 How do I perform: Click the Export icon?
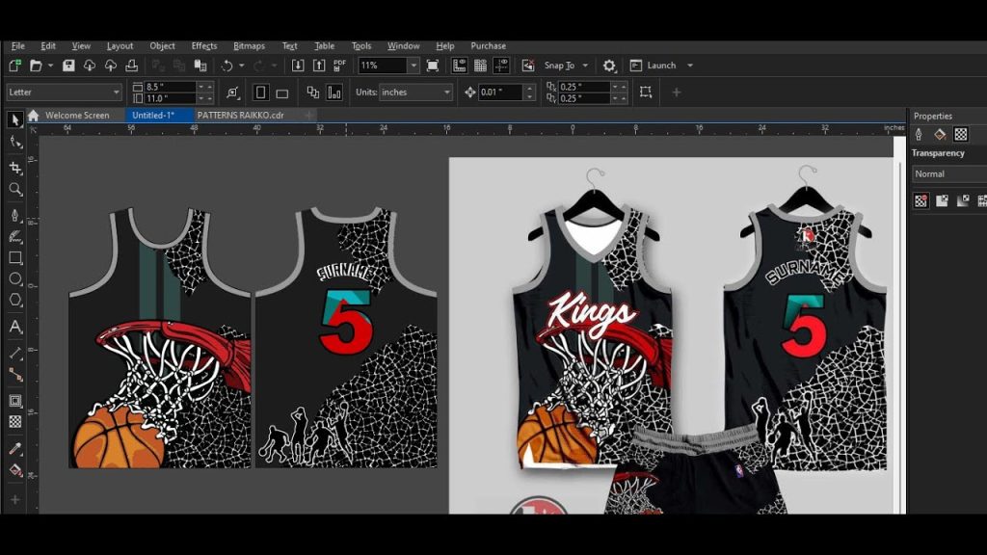click(319, 66)
